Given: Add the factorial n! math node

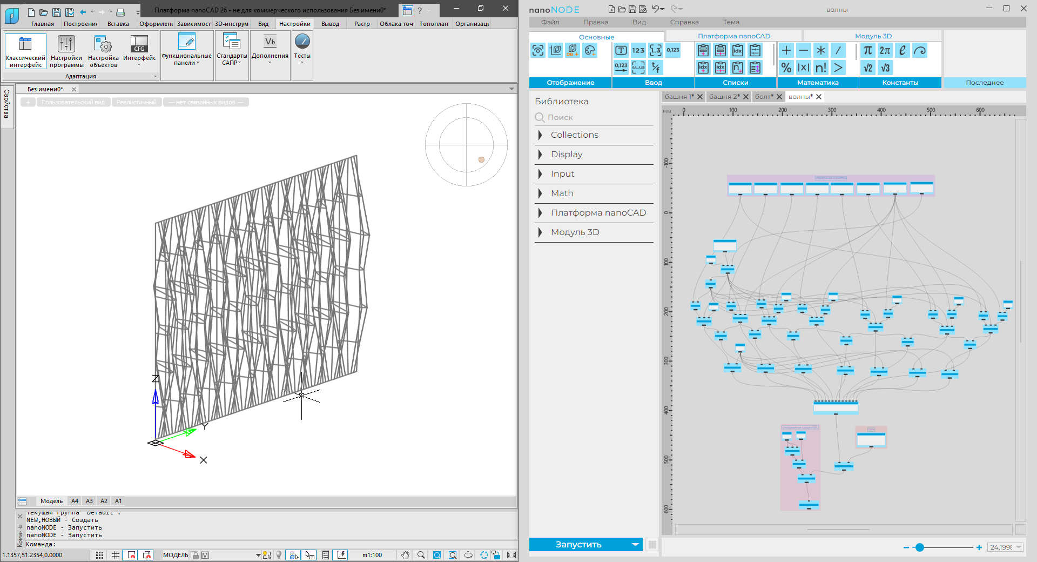Looking at the screenshot, I should [821, 68].
